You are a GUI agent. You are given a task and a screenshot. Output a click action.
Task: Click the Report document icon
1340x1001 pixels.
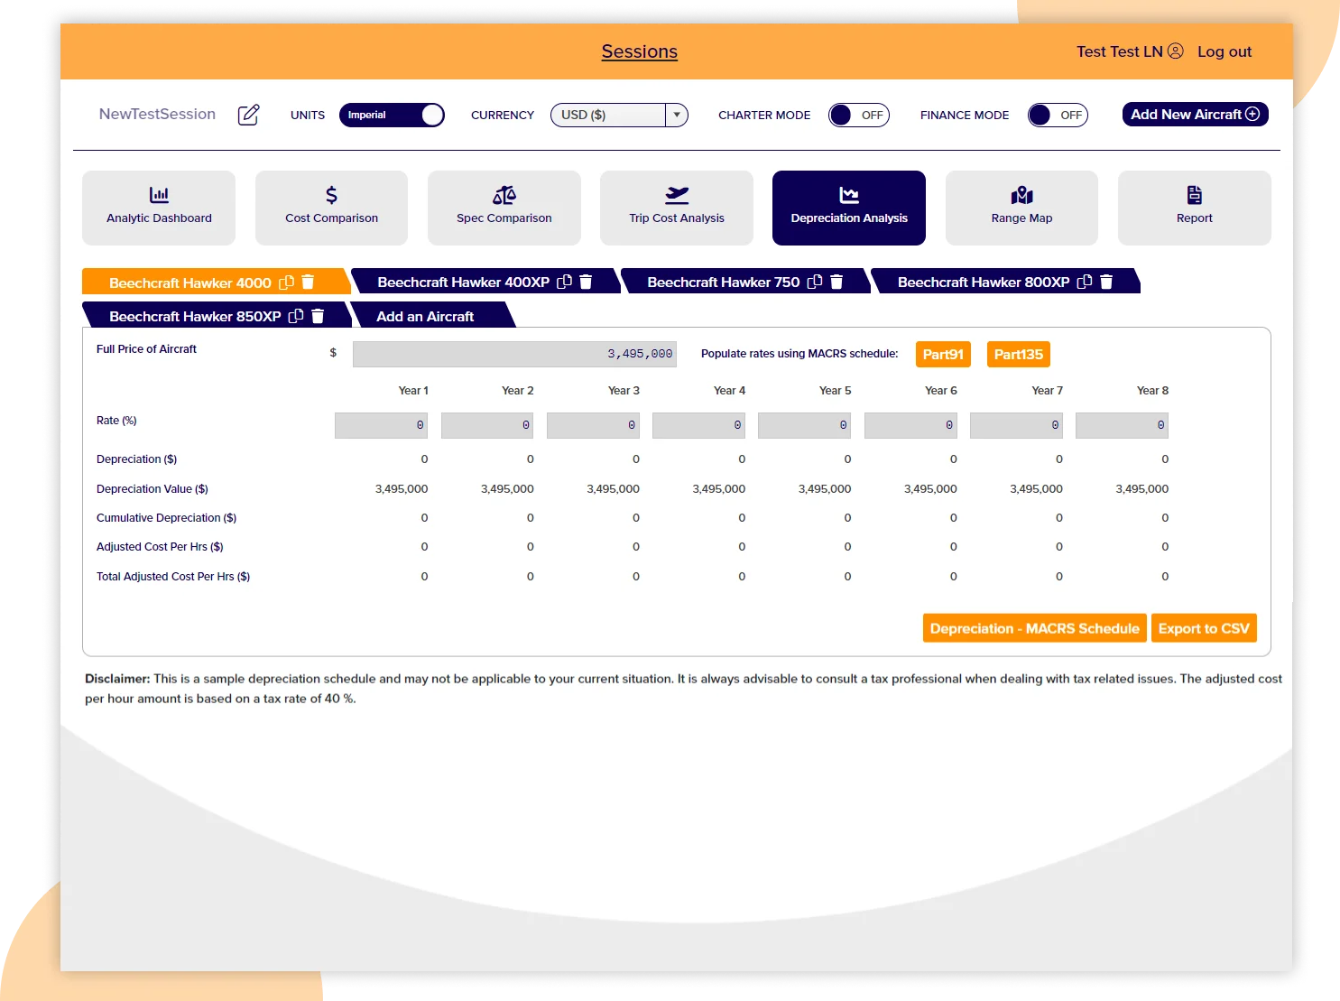pyautogui.click(x=1194, y=194)
